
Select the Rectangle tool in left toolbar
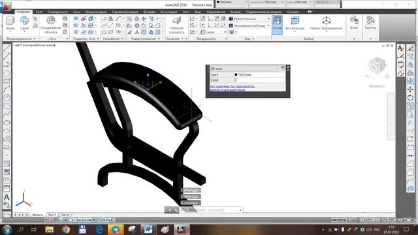7,81
